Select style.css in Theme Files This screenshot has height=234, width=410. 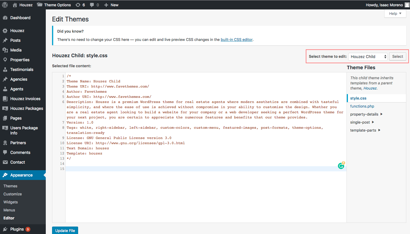358,98
